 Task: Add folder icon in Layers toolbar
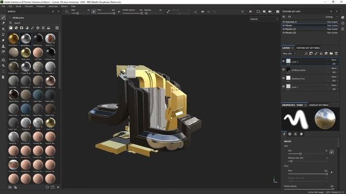(331, 53)
